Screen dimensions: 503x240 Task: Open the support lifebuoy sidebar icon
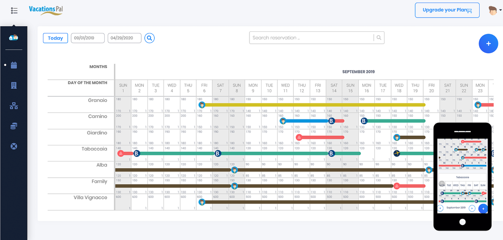tap(14, 146)
